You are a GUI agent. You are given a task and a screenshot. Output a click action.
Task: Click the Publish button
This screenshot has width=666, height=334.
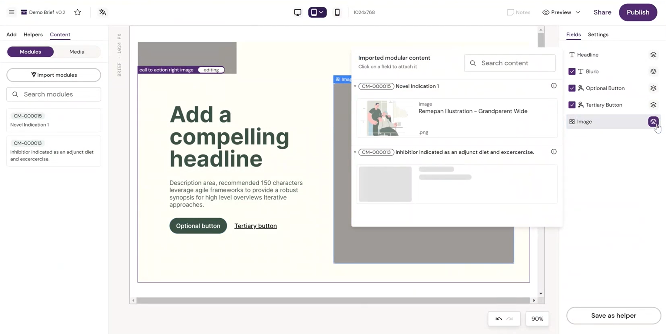pyautogui.click(x=638, y=12)
